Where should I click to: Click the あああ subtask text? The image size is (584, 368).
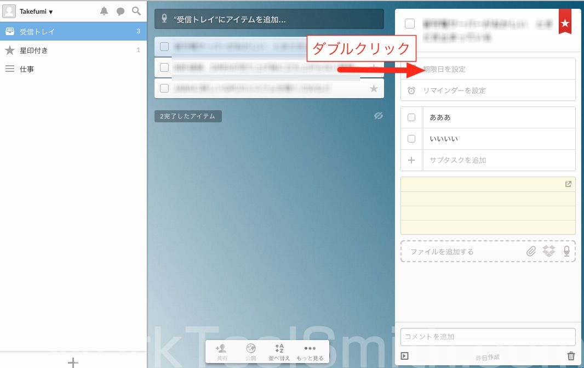[440, 117]
